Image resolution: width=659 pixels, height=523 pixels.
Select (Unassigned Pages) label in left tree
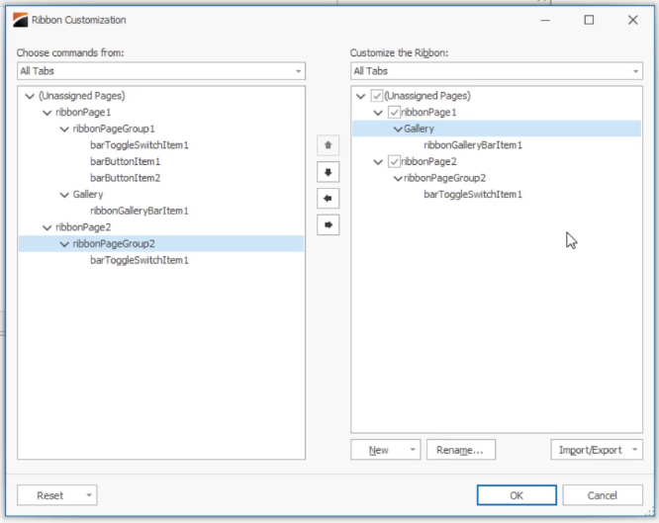coord(82,96)
